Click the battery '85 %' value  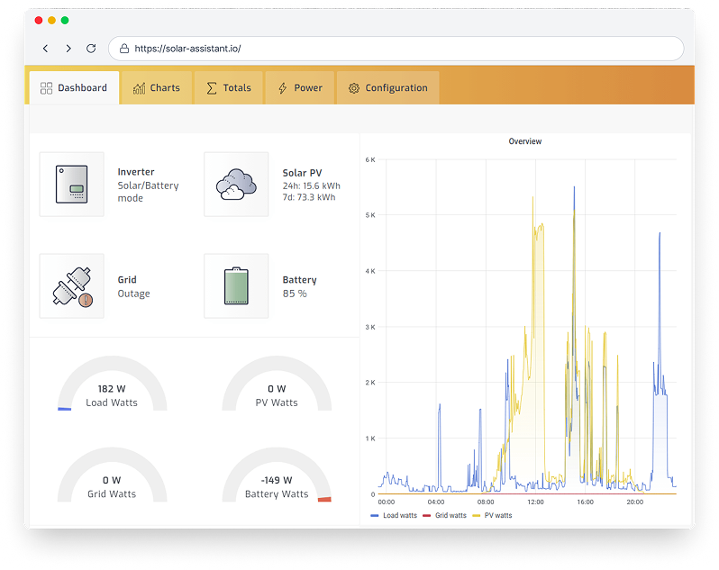pos(295,294)
